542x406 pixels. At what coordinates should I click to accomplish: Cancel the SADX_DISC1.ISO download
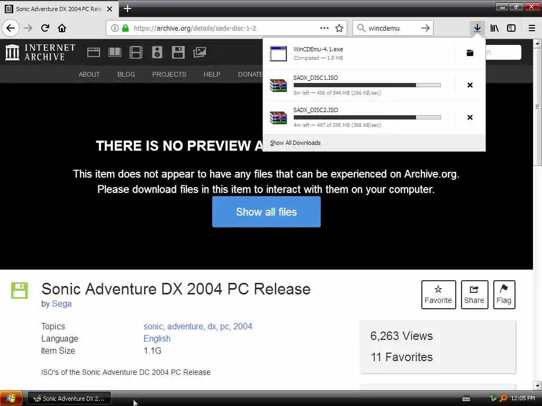(470, 85)
